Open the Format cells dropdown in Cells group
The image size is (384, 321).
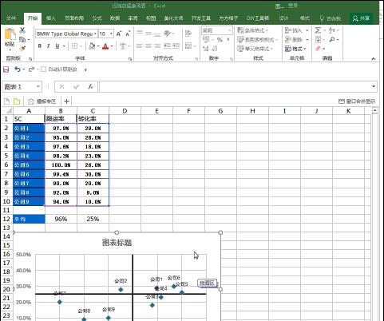pyautogui.click(x=295, y=49)
